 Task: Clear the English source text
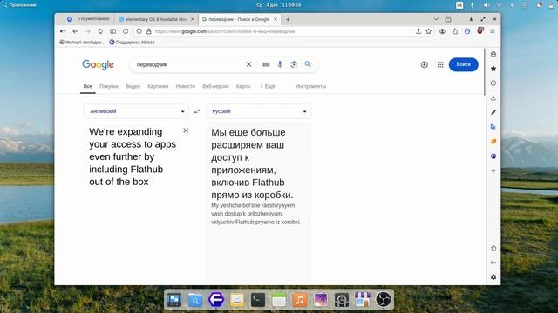coord(186,130)
